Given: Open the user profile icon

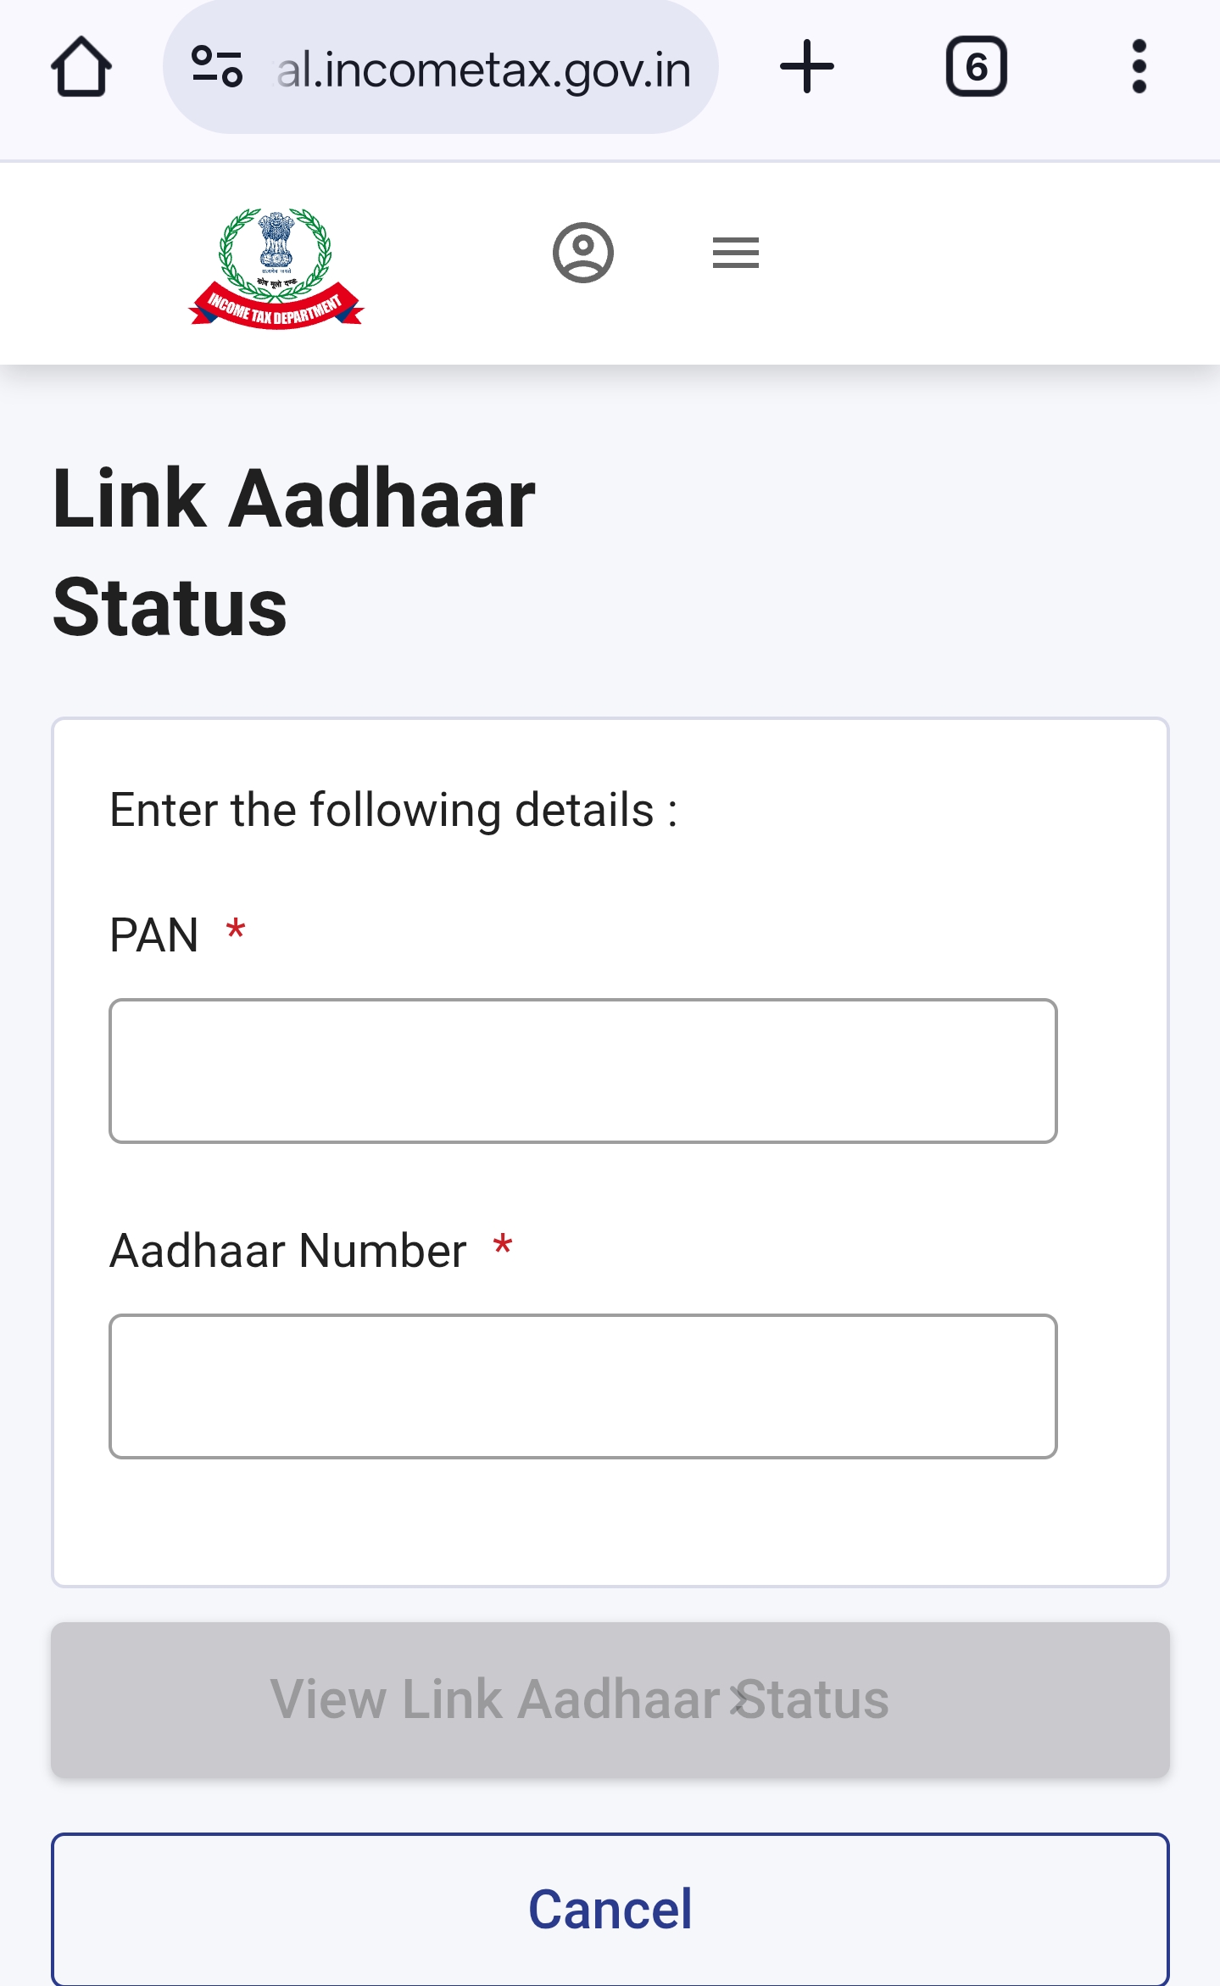Looking at the screenshot, I should pos(583,253).
